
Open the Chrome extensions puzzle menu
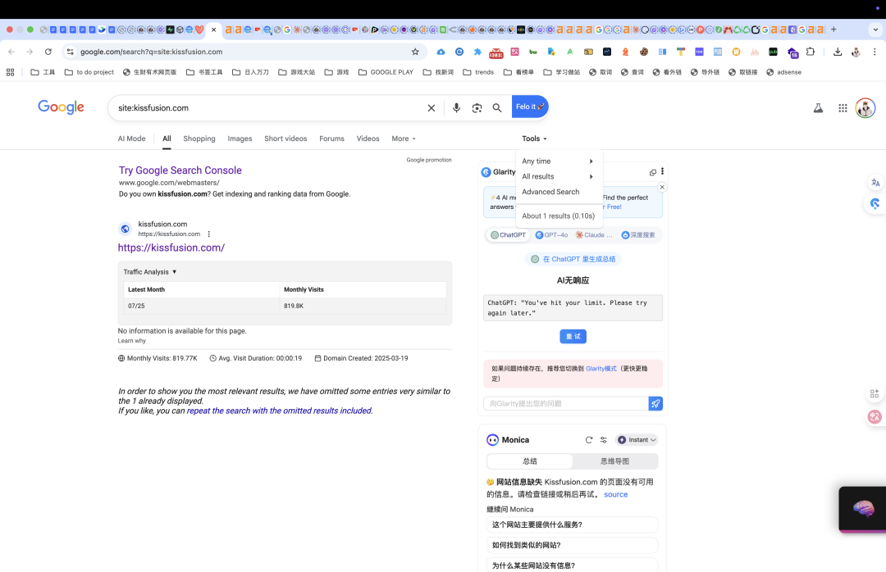click(811, 52)
